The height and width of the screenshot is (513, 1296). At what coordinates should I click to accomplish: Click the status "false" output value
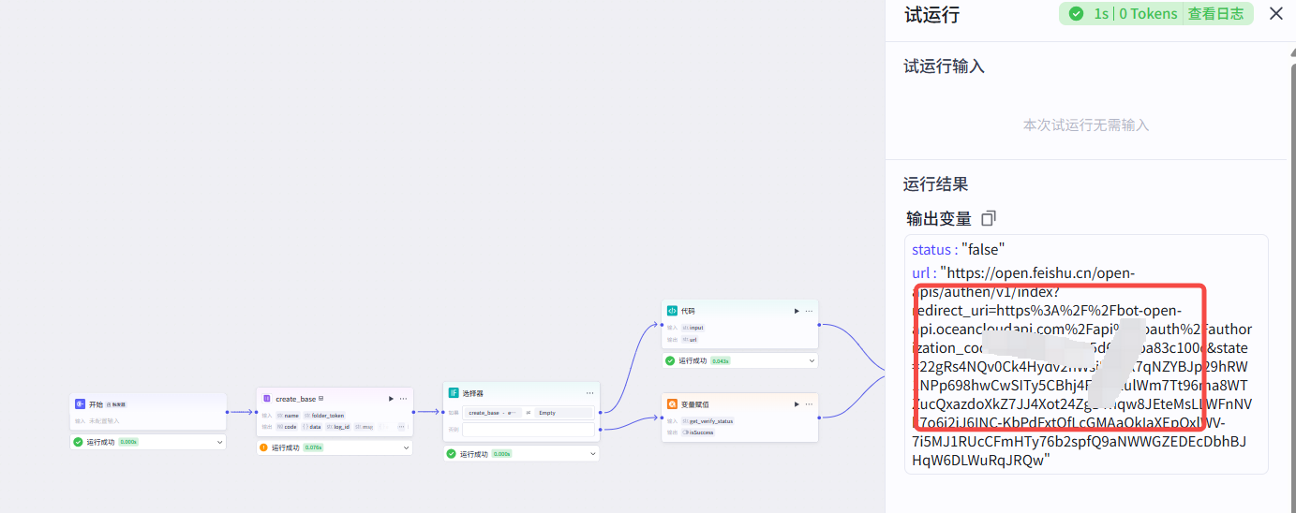[x=983, y=249]
